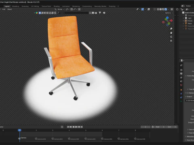Open the filter funnel dropdown

tap(101, 13)
